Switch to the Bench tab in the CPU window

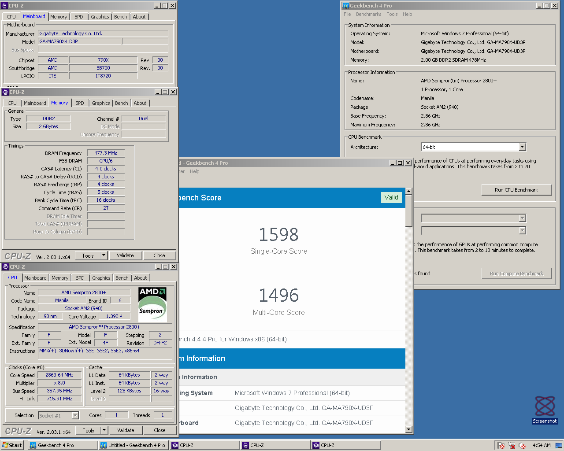click(122, 278)
